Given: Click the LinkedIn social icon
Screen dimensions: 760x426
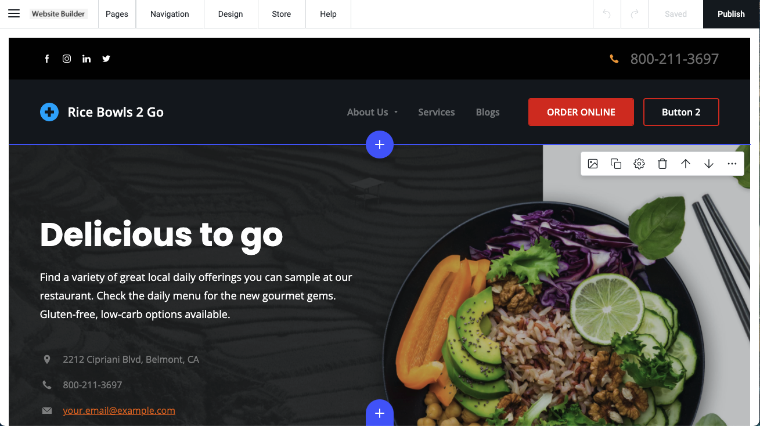Looking at the screenshot, I should (x=87, y=59).
